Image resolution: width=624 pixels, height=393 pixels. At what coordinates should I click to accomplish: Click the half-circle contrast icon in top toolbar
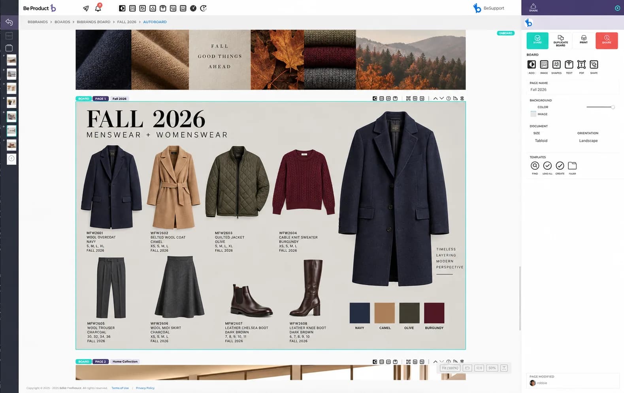(x=122, y=8)
